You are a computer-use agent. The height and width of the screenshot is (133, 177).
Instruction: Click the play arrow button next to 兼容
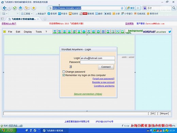coord(138,8)
